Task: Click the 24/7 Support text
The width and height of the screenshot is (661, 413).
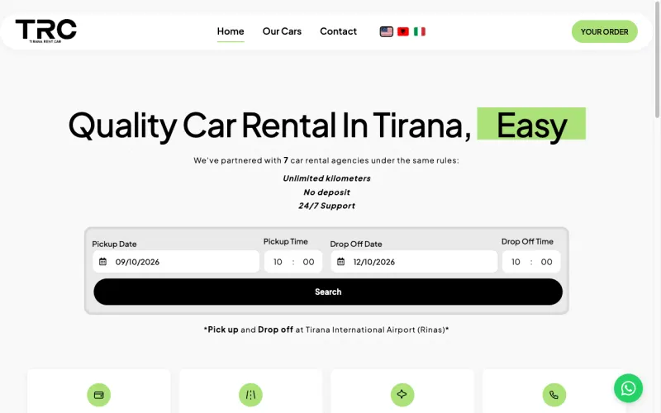Action: 326,206
